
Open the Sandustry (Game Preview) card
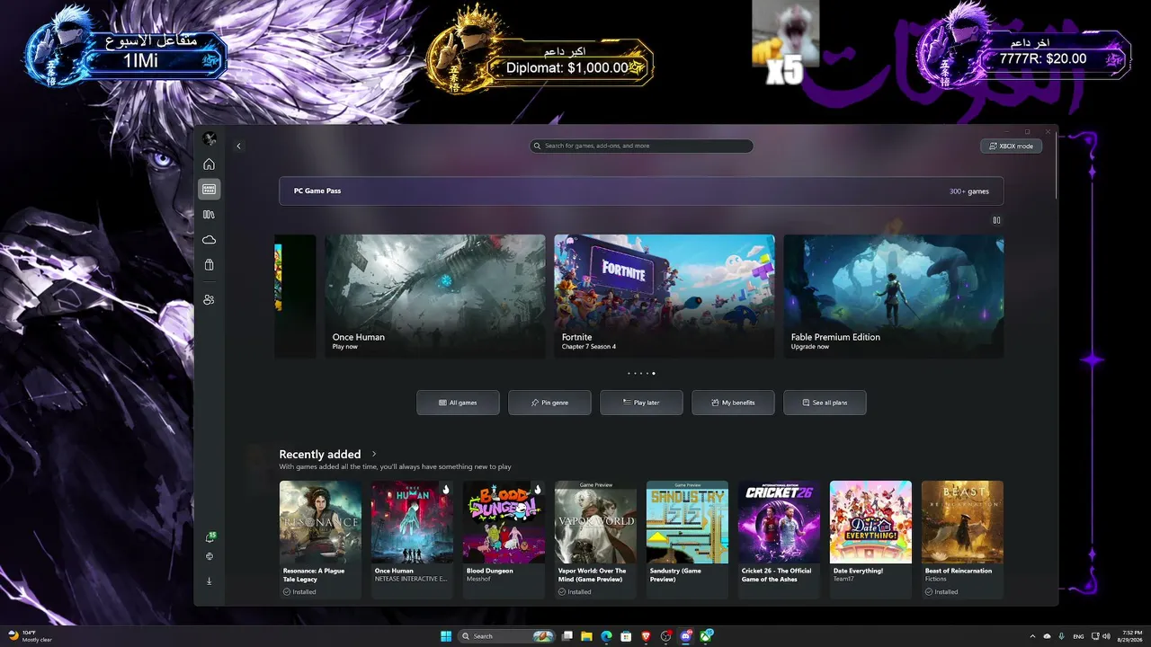click(x=687, y=539)
